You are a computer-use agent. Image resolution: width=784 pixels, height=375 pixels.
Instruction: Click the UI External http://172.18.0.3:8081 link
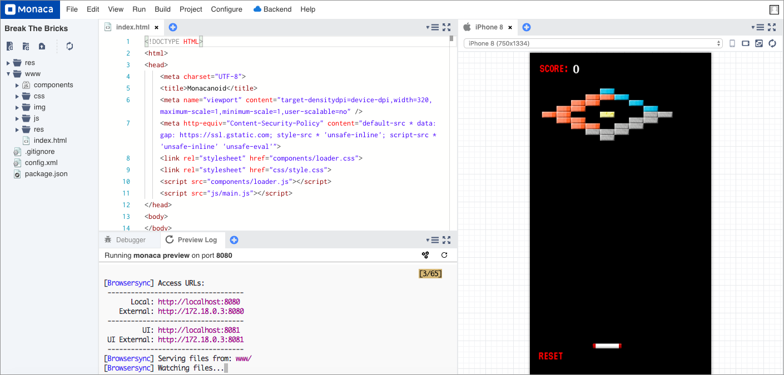coord(201,339)
